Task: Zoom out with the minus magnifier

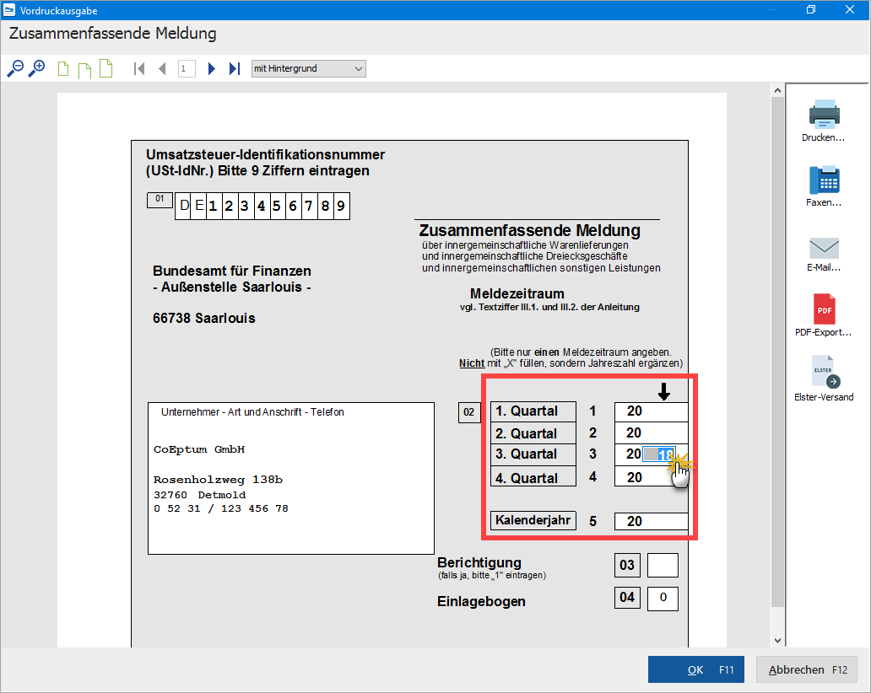Action: pos(15,69)
